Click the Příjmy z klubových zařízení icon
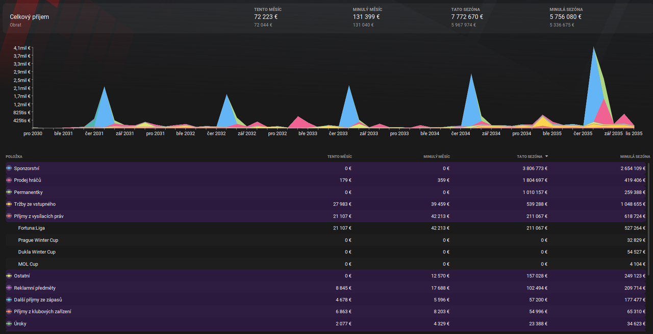Screen dimensions: 653x334 9,312
